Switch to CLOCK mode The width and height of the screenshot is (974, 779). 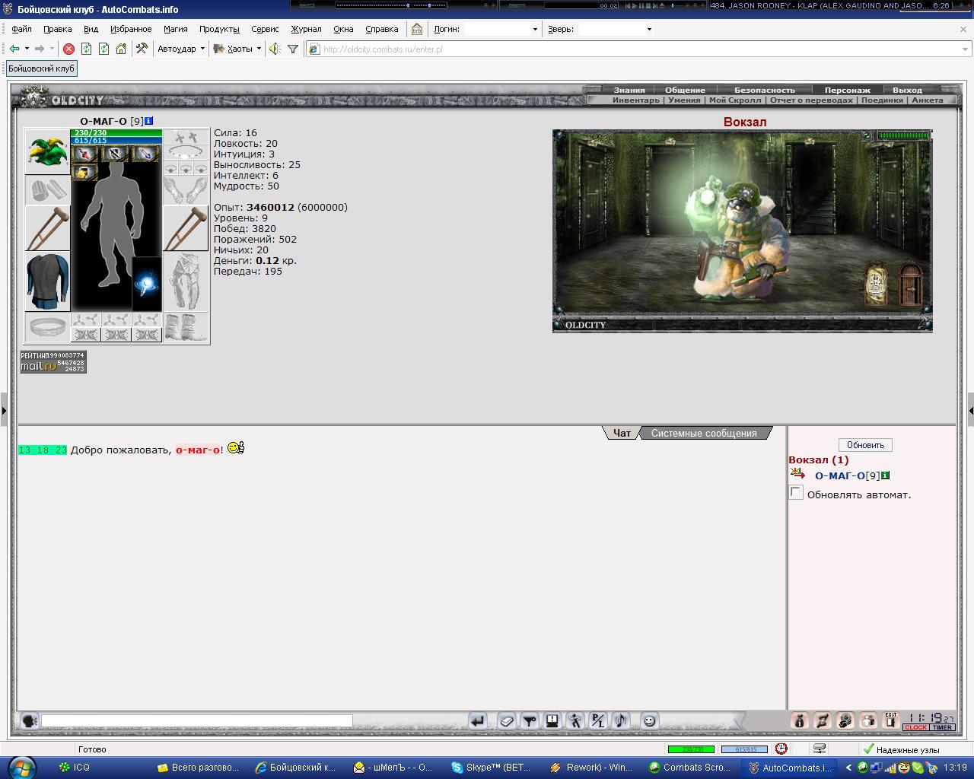[915, 727]
